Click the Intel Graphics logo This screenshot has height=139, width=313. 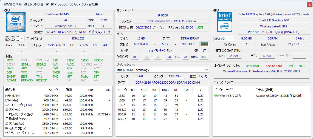(225, 22)
